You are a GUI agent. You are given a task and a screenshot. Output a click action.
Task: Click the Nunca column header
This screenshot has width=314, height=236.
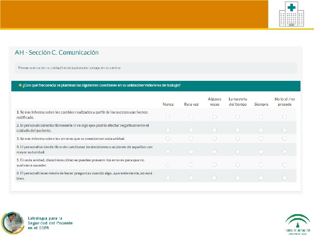(168, 104)
